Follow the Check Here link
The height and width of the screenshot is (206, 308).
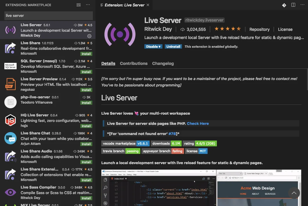click(x=198, y=124)
